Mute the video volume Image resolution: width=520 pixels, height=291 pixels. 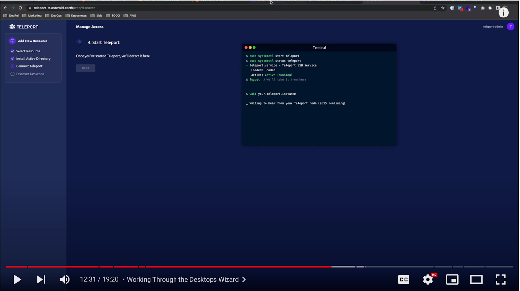point(65,279)
